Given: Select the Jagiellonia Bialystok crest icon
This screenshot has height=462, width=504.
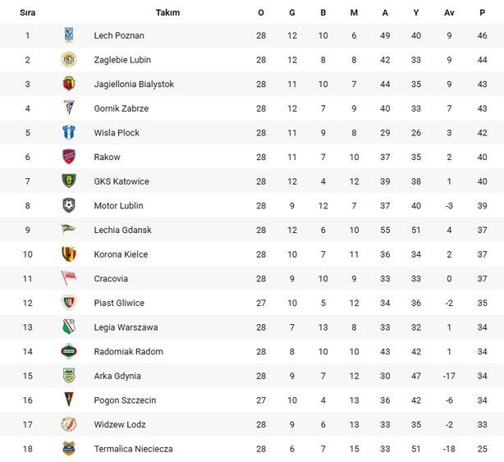Looking at the screenshot, I should tap(69, 84).
